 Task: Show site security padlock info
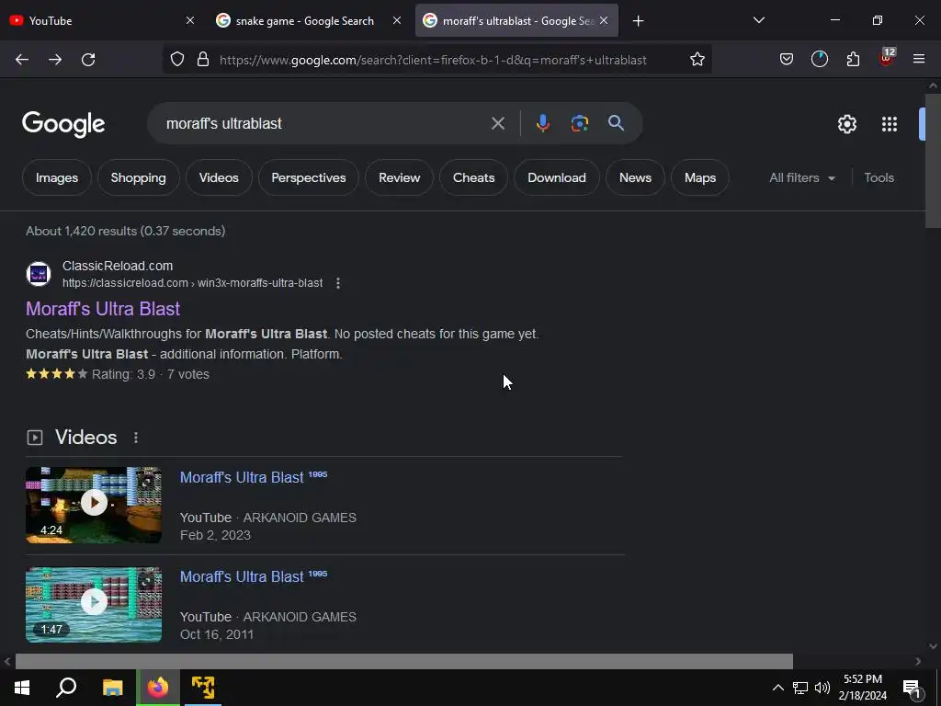[x=203, y=60]
